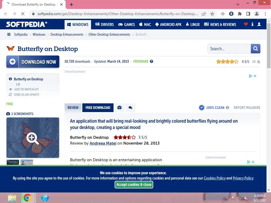Image resolution: width=271 pixels, height=203 pixels.
Task: Add to watchlist eye toggle
Action: coord(24,89)
